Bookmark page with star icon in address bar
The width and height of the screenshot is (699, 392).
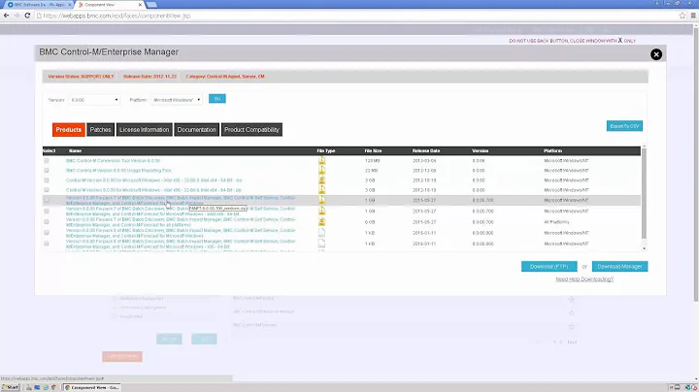(x=682, y=16)
